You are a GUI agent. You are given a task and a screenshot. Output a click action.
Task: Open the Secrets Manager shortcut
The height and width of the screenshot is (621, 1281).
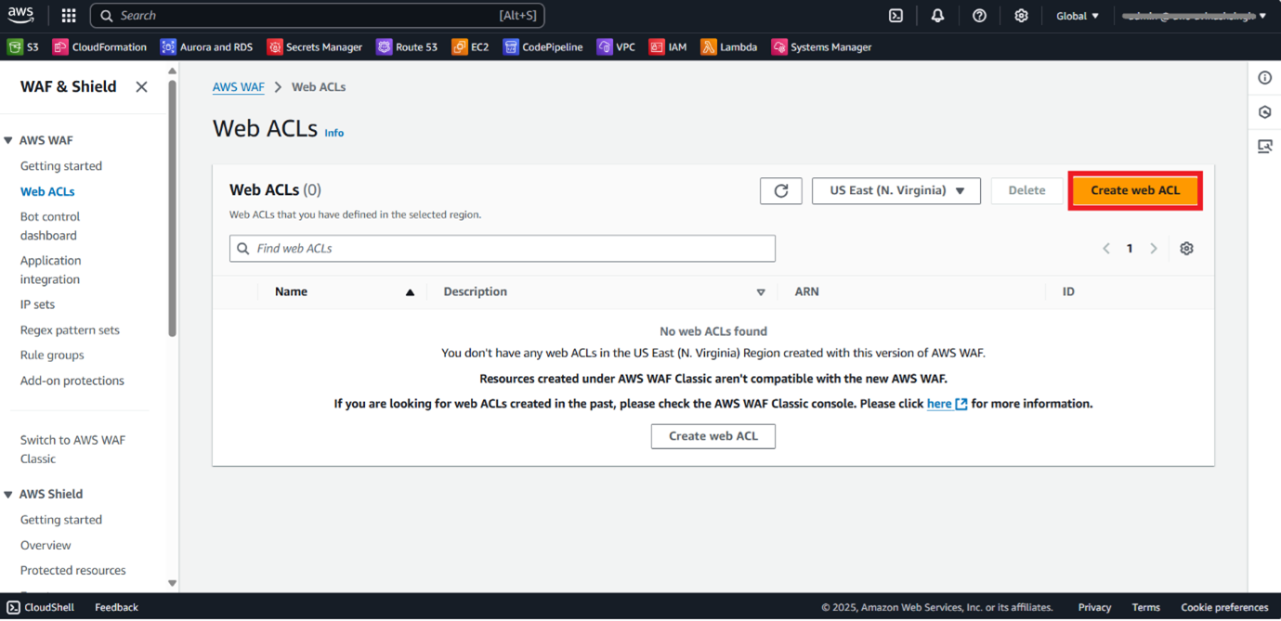[314, 46]
